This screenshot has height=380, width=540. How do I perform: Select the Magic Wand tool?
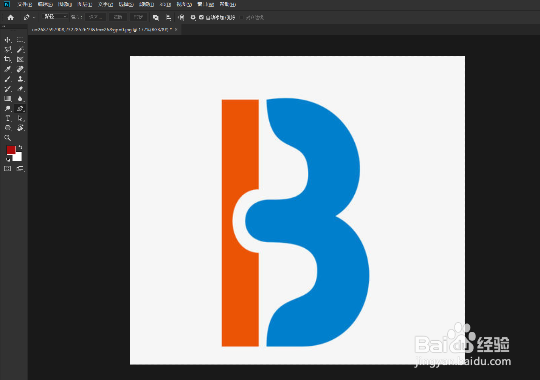click(20, 49)
